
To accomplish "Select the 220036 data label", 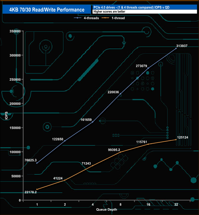I will 113,92.
